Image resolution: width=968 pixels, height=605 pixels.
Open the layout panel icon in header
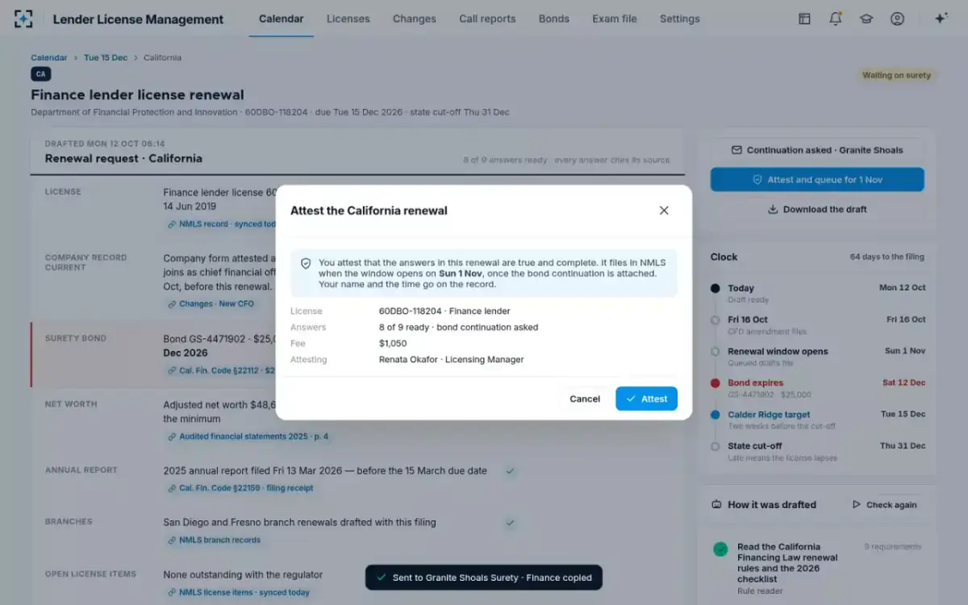click(x=804, y=19)
